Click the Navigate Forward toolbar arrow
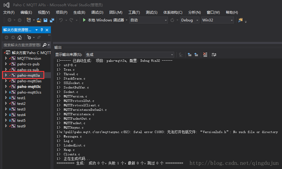This screenshot has width=282, height=169. pyautogui.click(x=20, y=20)
